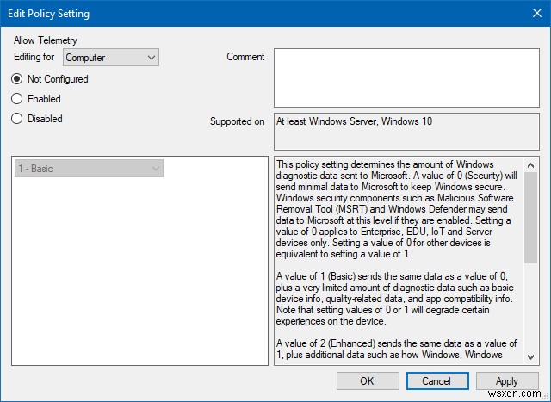Click the policy description text area
Screen dimensions: 551x402
pos(399,261)
